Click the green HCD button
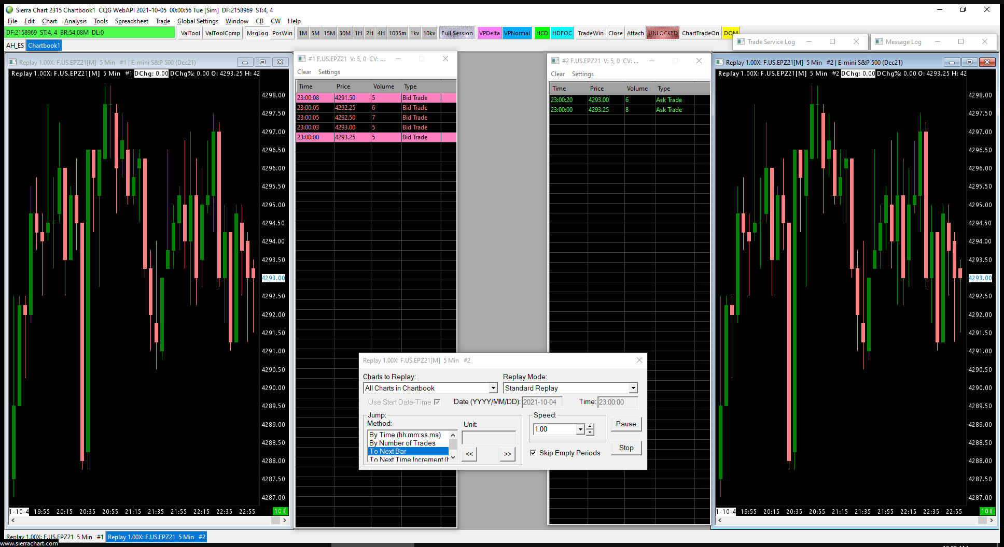 pyautogui.click(x=542, y=33)
